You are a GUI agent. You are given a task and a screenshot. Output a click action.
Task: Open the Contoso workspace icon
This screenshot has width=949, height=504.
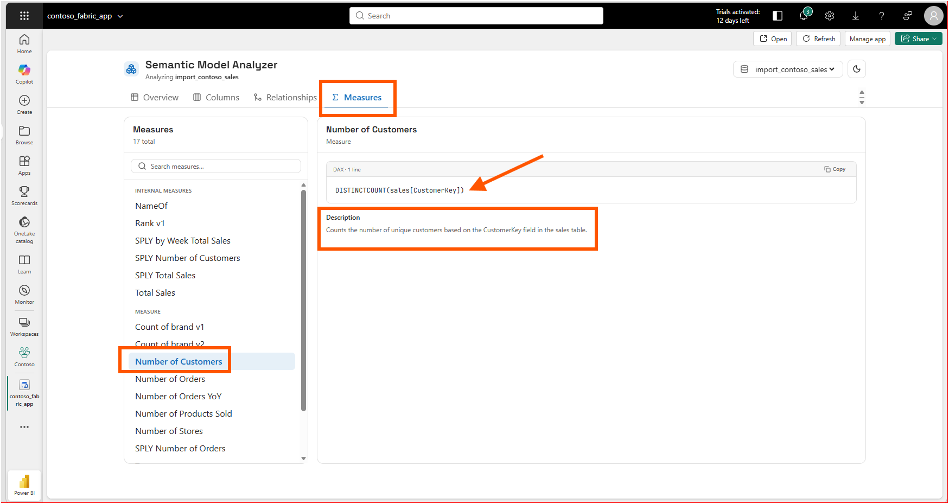(x=24, y=353)
